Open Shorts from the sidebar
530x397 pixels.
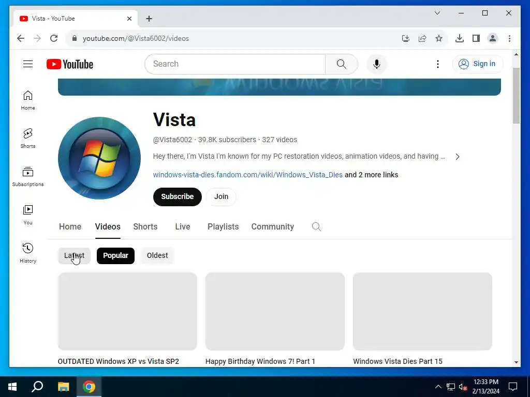click(28, 139)
